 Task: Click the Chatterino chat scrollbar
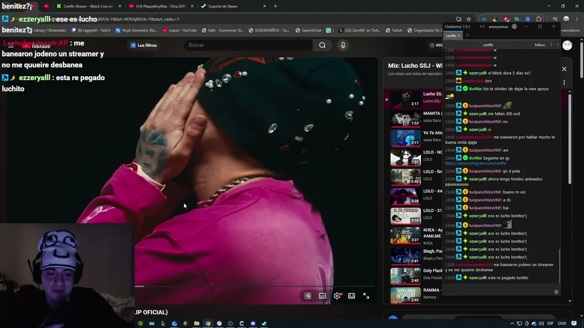(560, 266)
